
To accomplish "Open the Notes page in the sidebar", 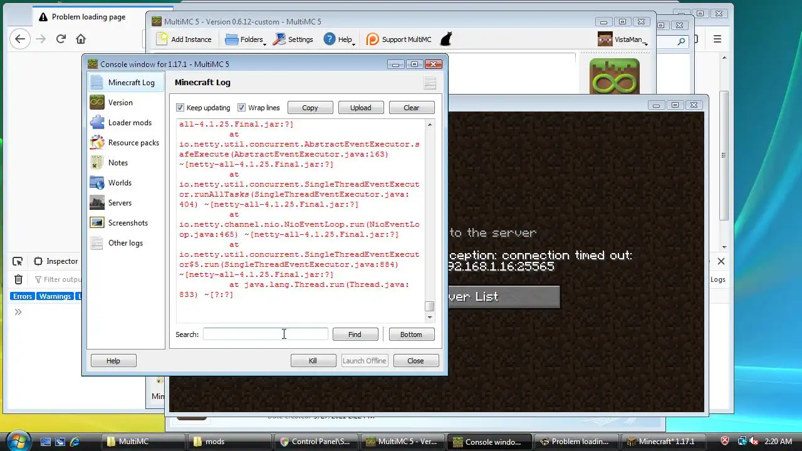I will coord(126,162).
